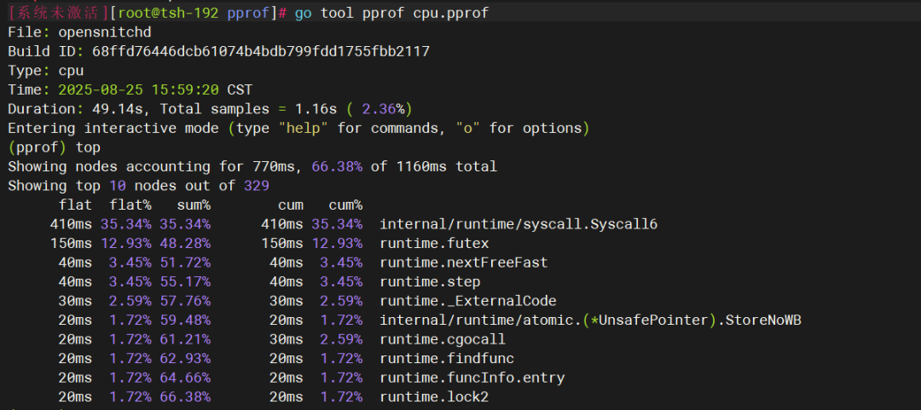The width and height of the screenshot is (921, 410).
Task: Click the '(*UnsafePointer).StoreNoWB' function name
Action: (692, 320)
